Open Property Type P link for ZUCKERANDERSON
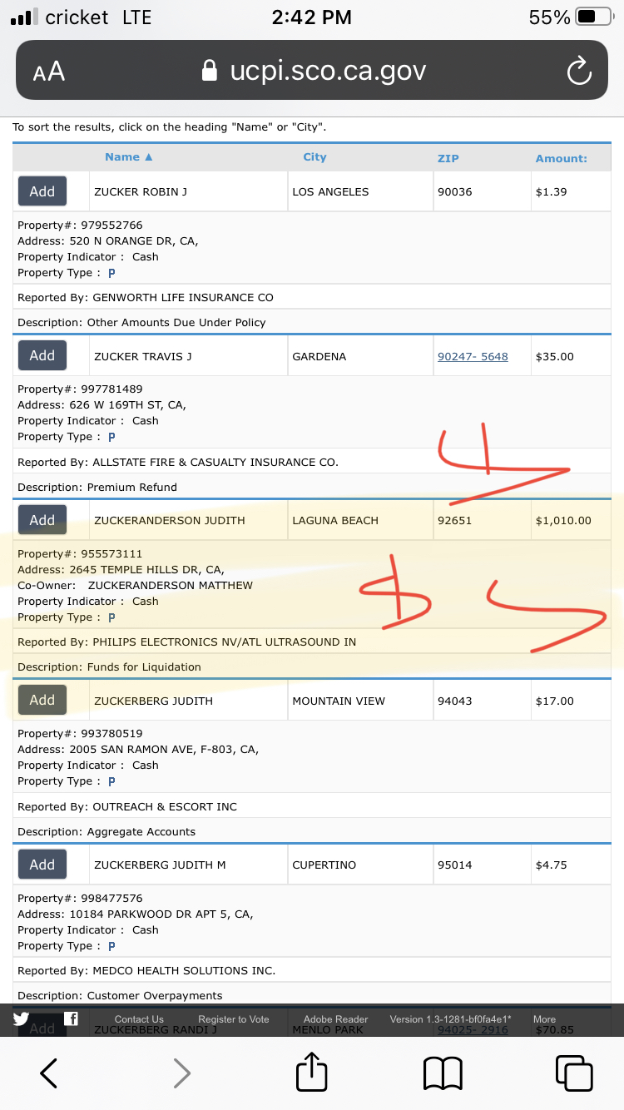The width and height of the screenshot is (624, 1110). coord(111,617)
